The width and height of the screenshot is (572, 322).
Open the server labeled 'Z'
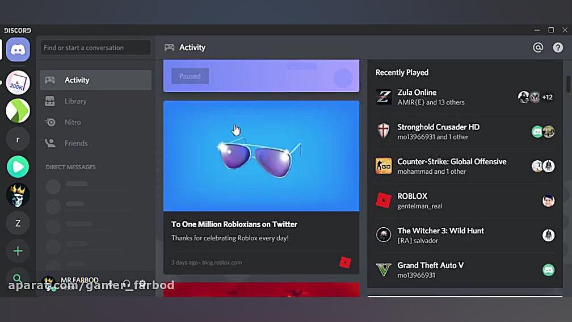click(18, 223)
